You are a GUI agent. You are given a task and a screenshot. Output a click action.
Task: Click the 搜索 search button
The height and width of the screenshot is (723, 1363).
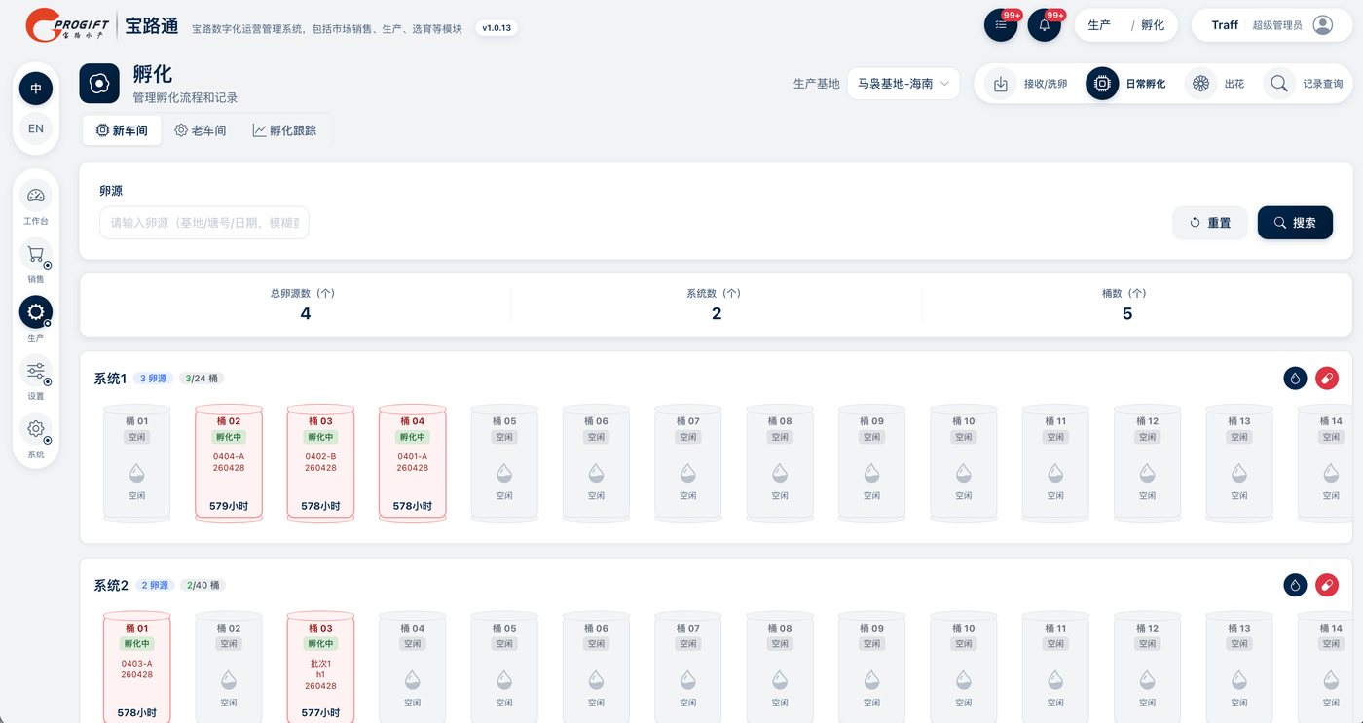pyautogui.click(x=1295, y=223)
